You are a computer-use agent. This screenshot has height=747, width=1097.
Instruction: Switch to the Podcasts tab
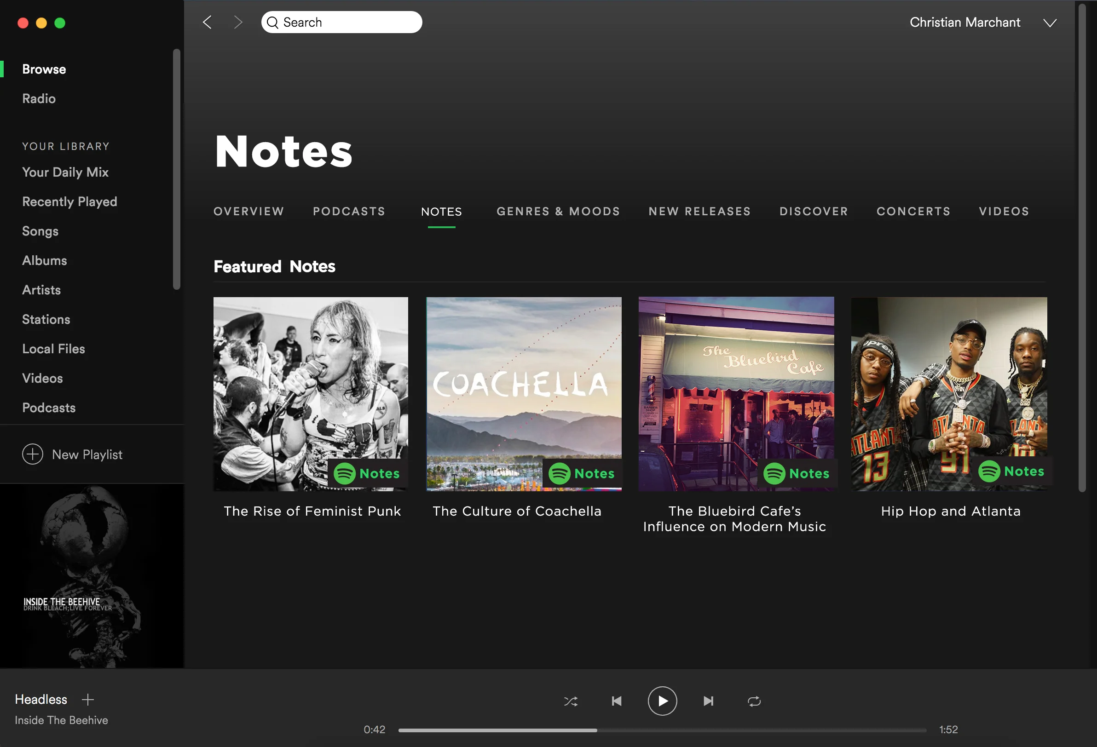click(349, 212)
